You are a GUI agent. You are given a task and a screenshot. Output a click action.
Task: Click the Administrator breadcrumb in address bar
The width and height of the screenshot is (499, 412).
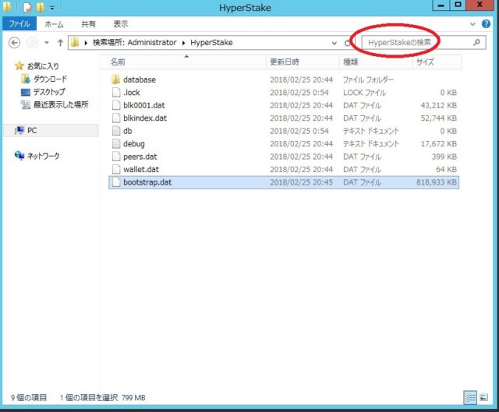click(152, 43)
